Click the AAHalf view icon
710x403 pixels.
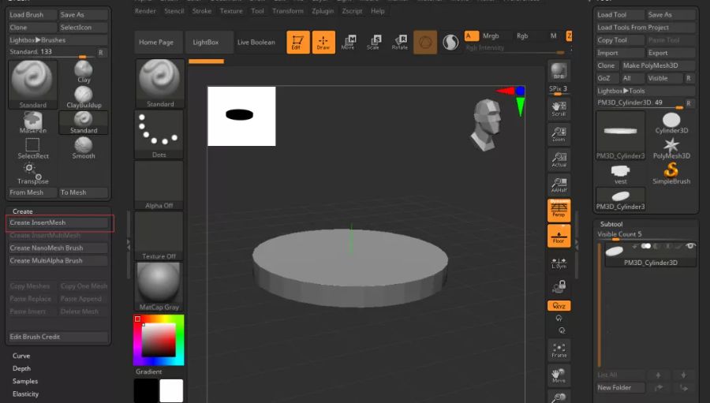[559, 185]
